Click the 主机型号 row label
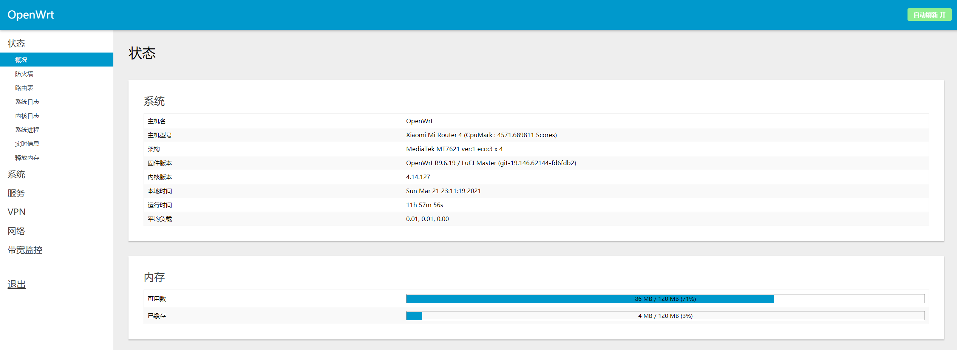This screenshot has height=350, width=957. 160,135
